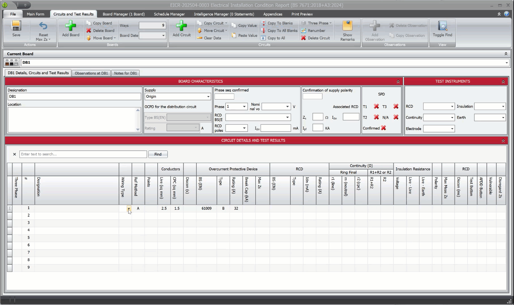Click Copy To All Blanks

tap(282, 31)
